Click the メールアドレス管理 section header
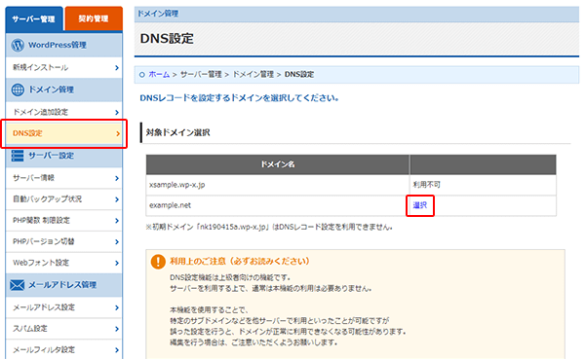This screenshot has width=585, height=359. [63, 285]
